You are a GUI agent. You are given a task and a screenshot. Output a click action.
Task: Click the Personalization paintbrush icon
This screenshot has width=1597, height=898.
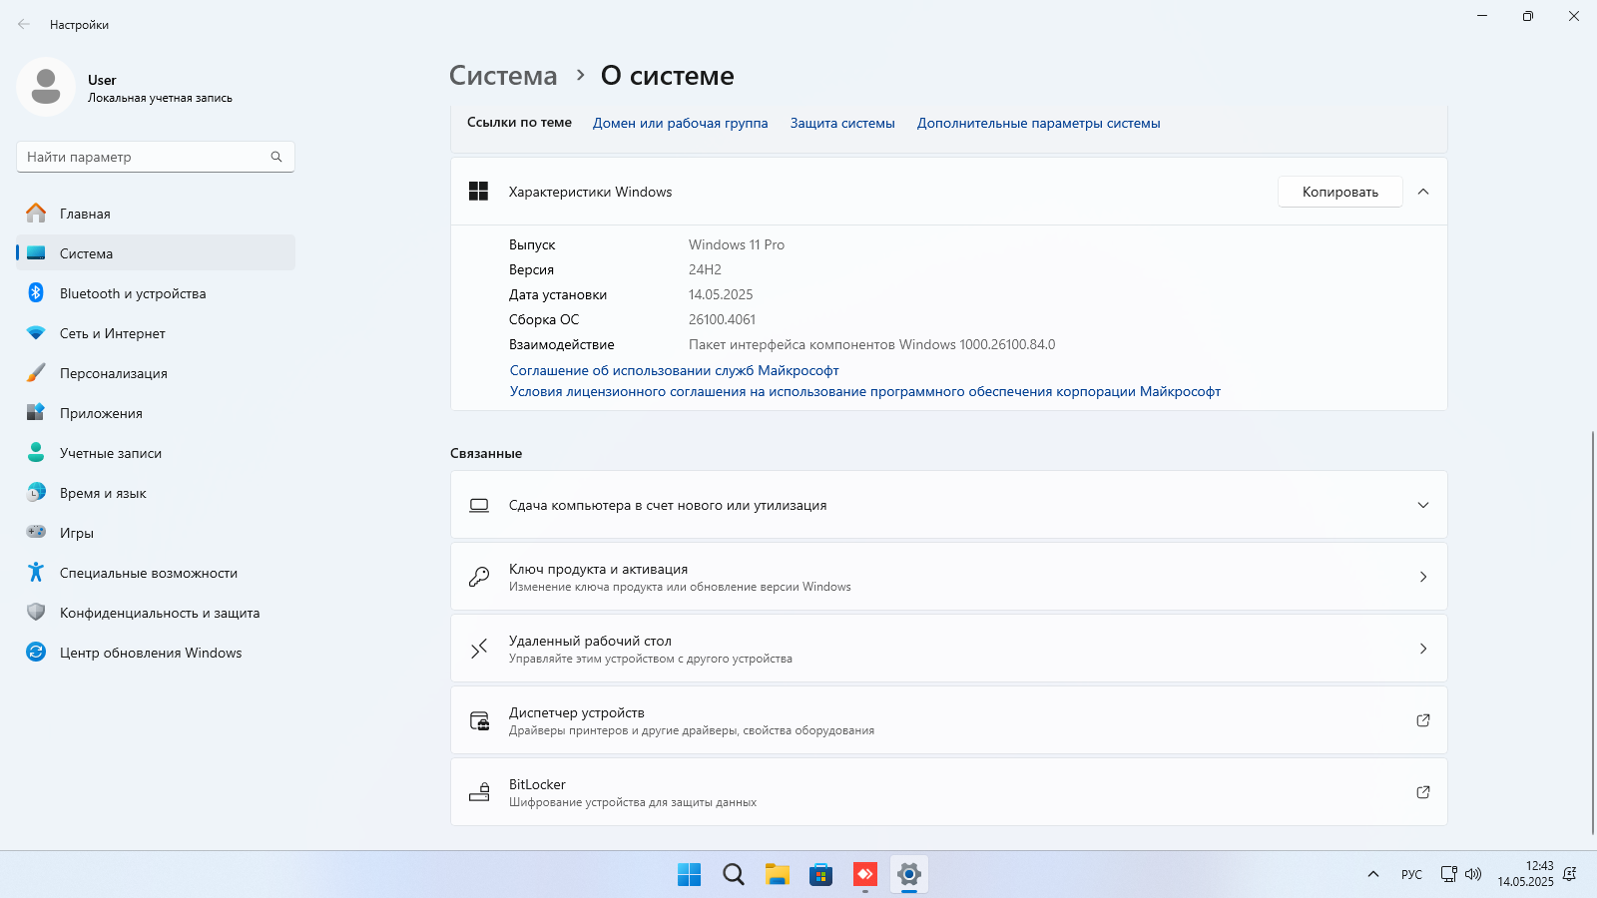click(x=36, y=373)
